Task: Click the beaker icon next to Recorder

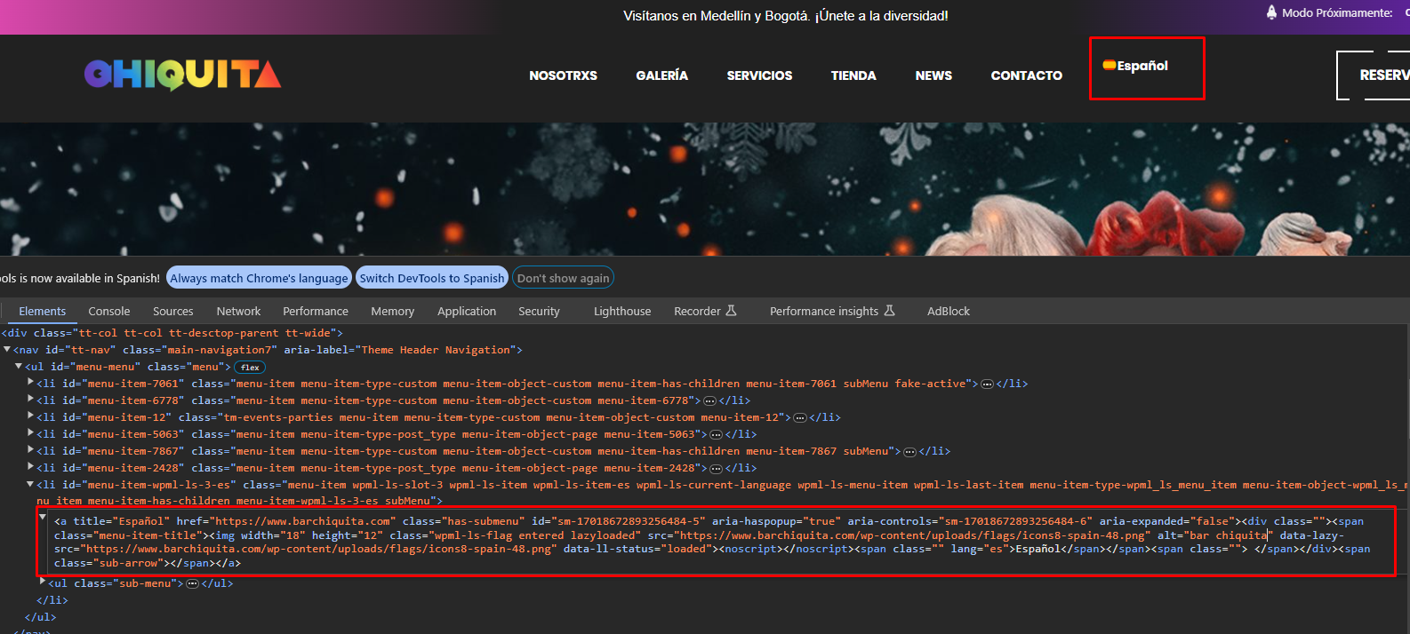Action: pyautogui.click(x=732, y=311)
